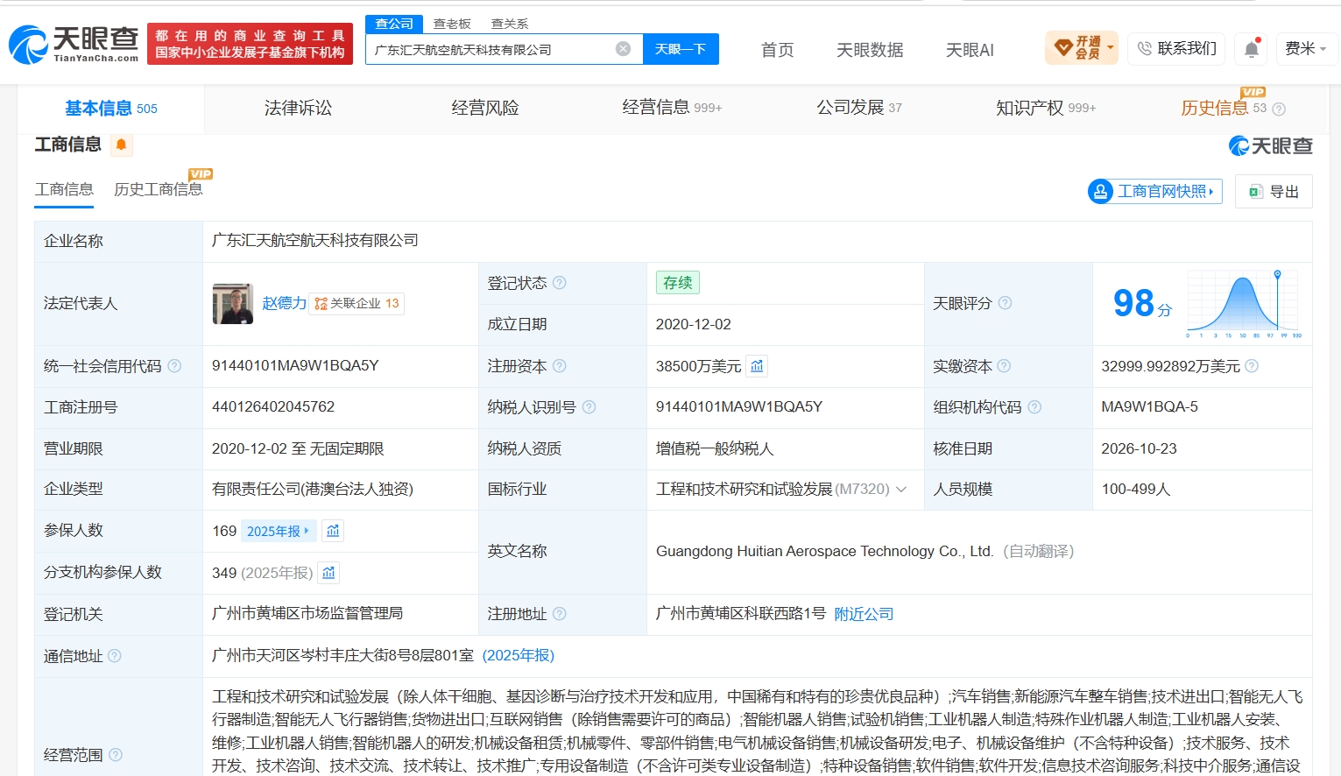1341x776 pixels.
Task: Open the chart icon beside 参保人数 2025年报
Action: [x=333, y=531]
